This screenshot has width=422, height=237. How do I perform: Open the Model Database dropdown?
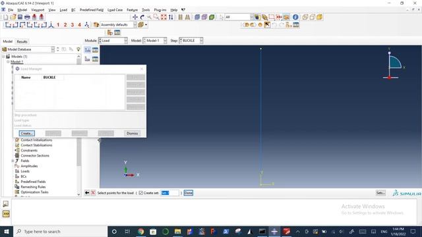(28, 49)
